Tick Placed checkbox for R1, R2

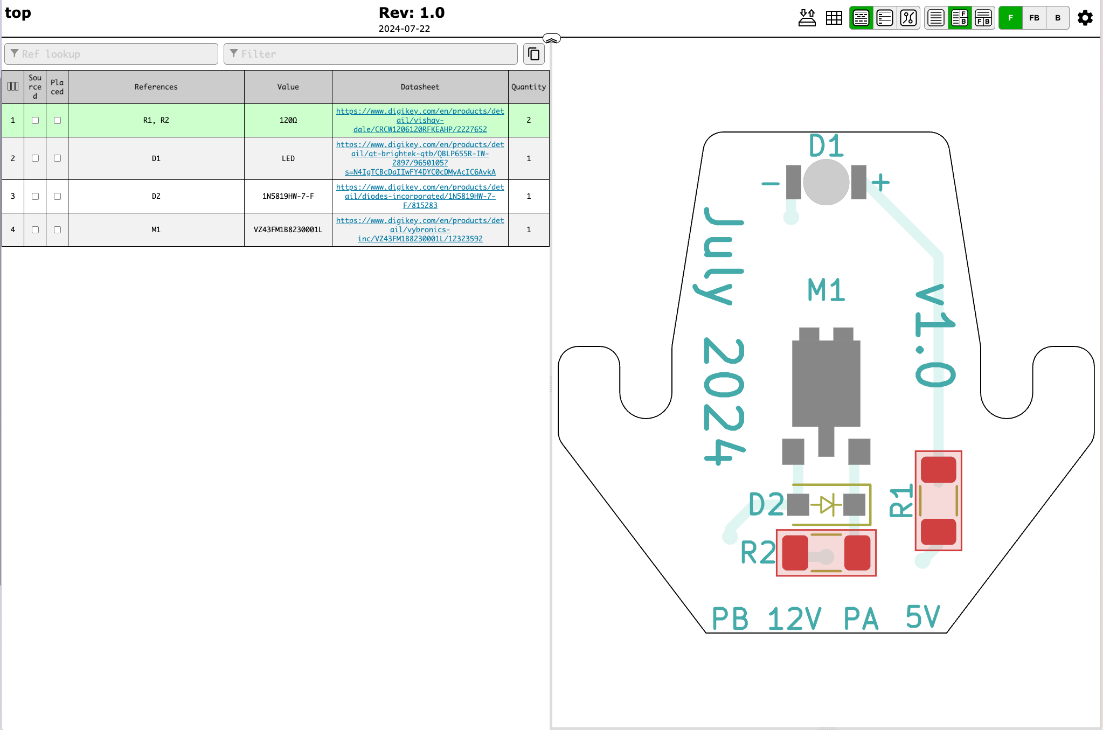tap(57, 120)
